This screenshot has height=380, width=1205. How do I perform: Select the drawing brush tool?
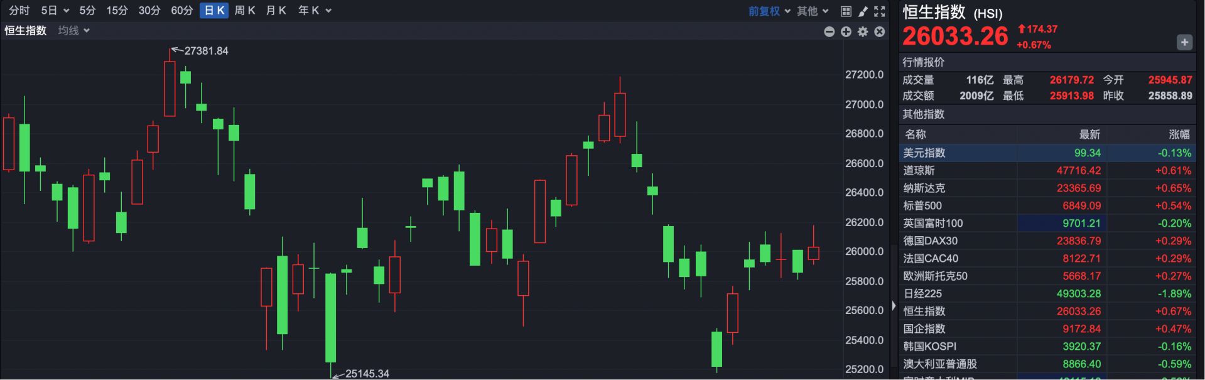pyautogui.click(x=863, y=11)
